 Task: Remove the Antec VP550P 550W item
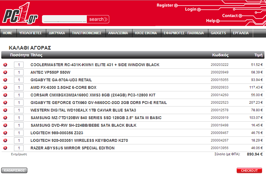[x=5, y=72]
